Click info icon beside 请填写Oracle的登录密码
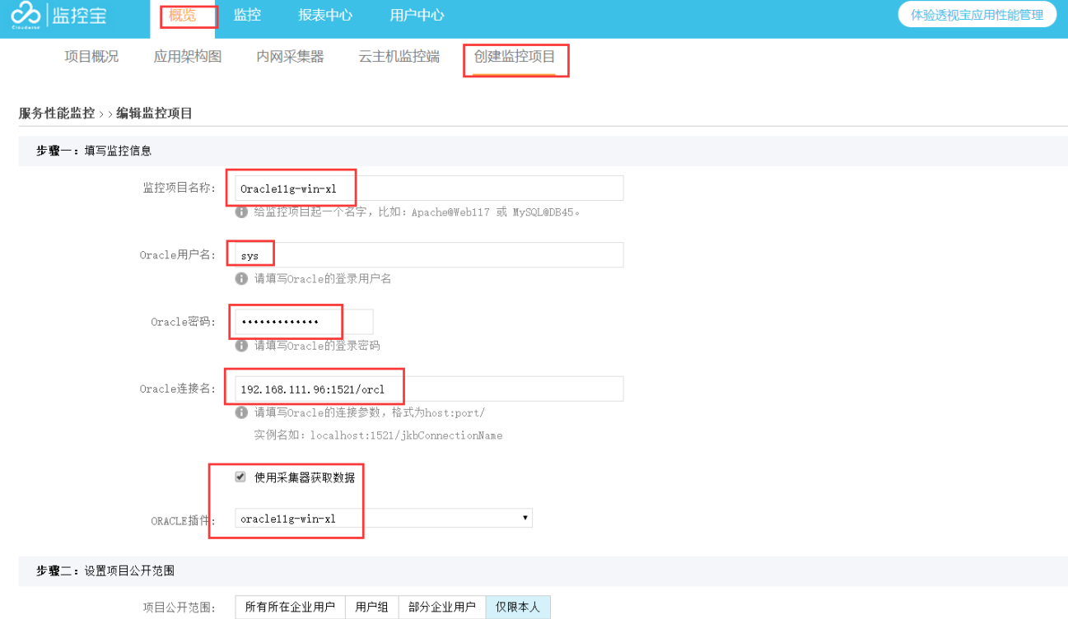Screen dimensions: 1068x619 click(x=241, y=346)
